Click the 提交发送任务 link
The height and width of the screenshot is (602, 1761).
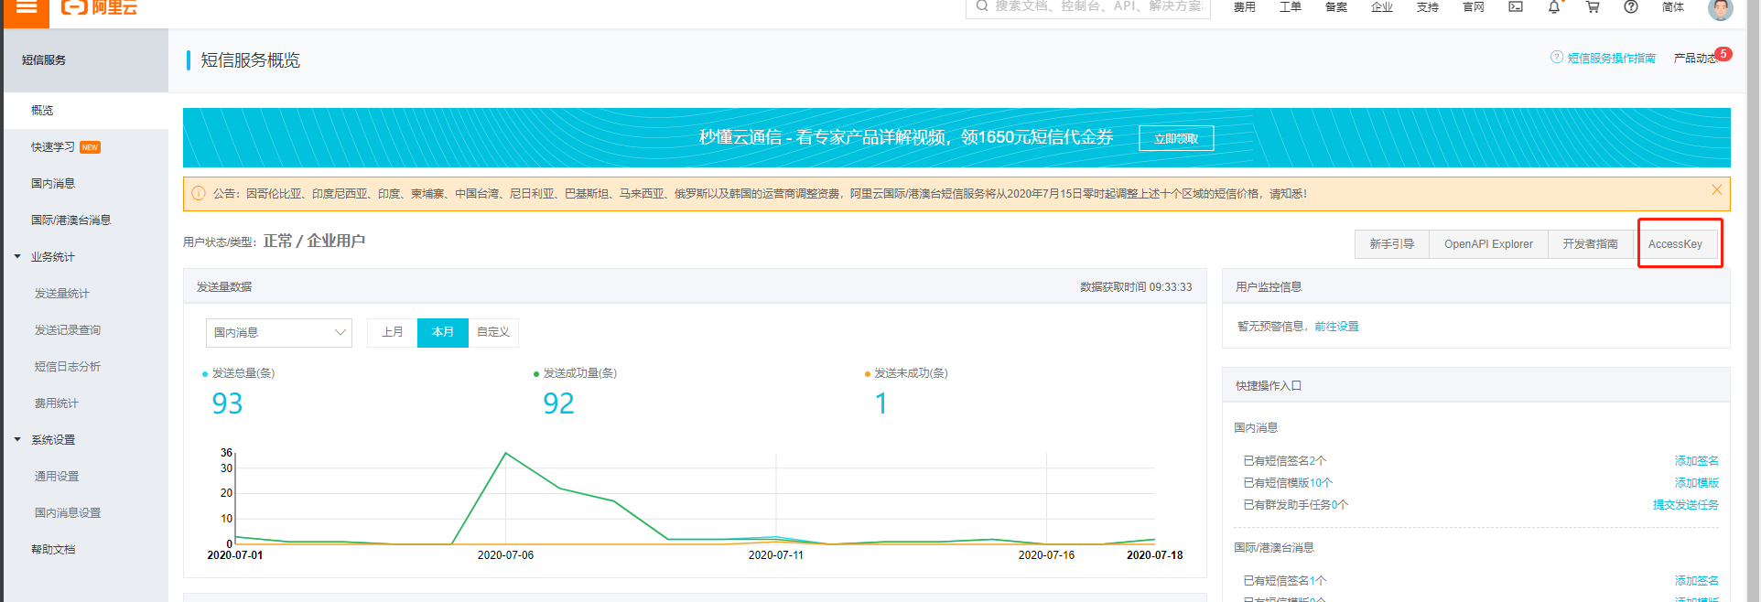pyautogui.click(x=1686, y=505)
